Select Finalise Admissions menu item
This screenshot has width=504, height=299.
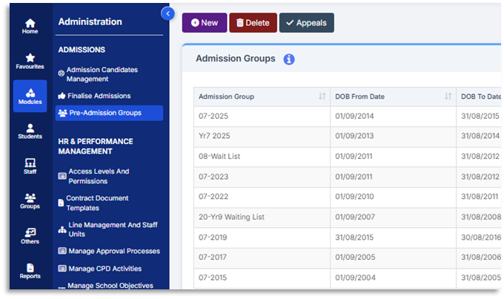tap(99, 96)
